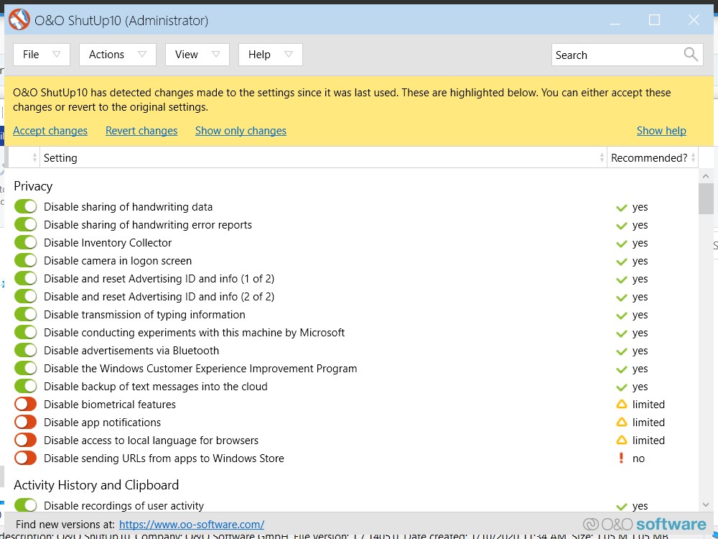Toggle Disable backup of text messages into the cloud
This screenshot has height=539, width=718.
click(x=25, y=387)
